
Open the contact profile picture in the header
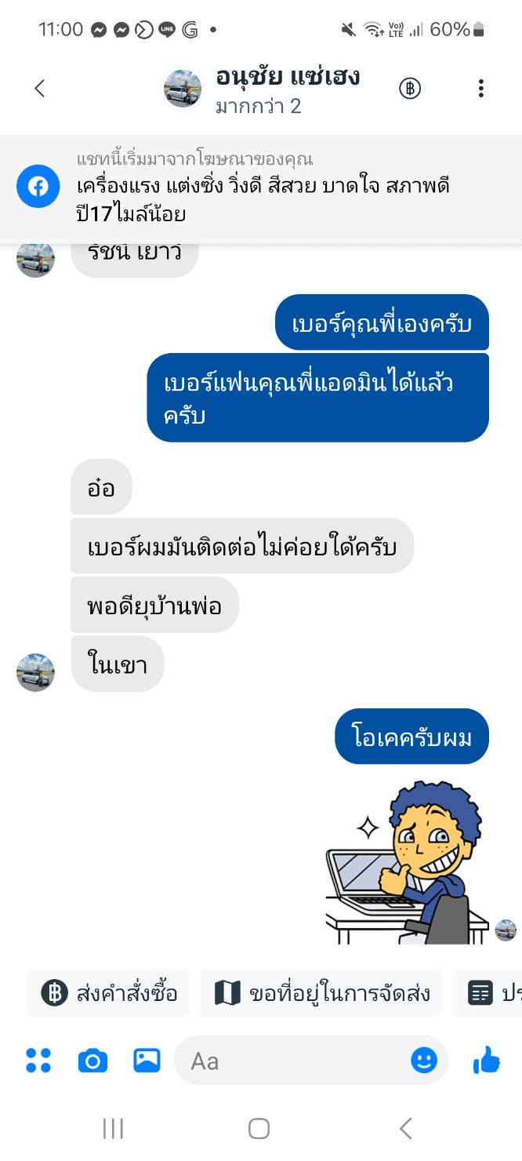click(183, 89)
